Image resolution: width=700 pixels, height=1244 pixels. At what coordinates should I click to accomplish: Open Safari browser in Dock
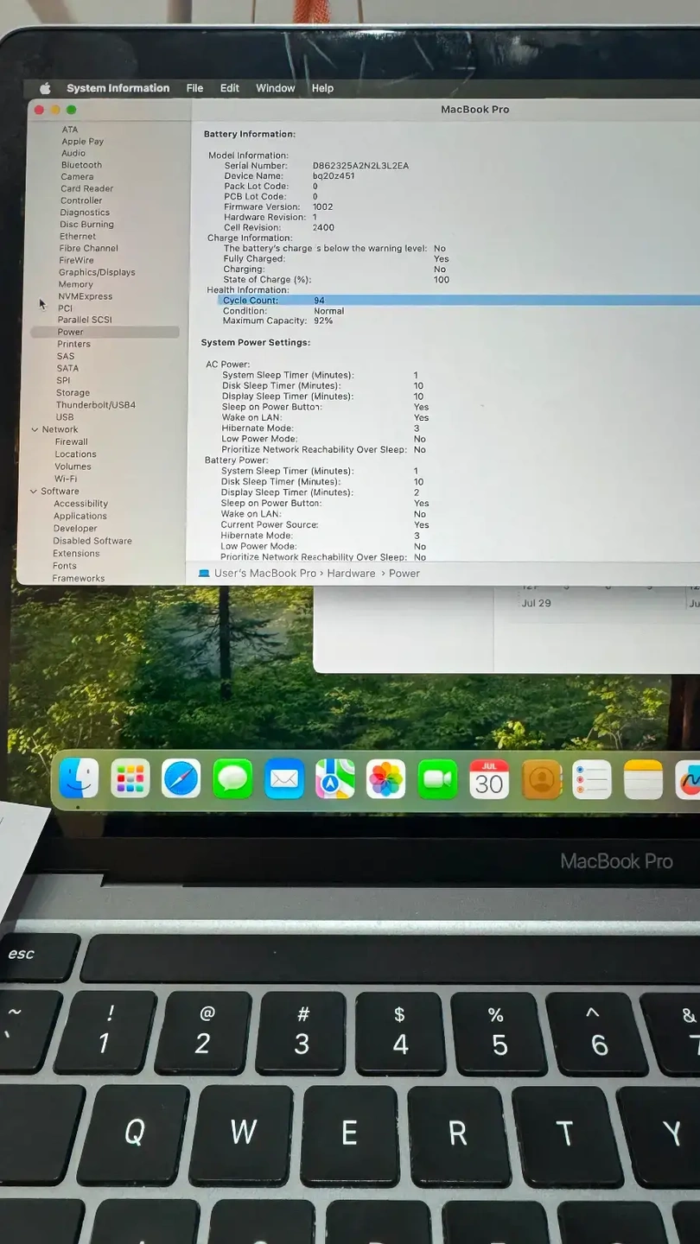[181, 779]
